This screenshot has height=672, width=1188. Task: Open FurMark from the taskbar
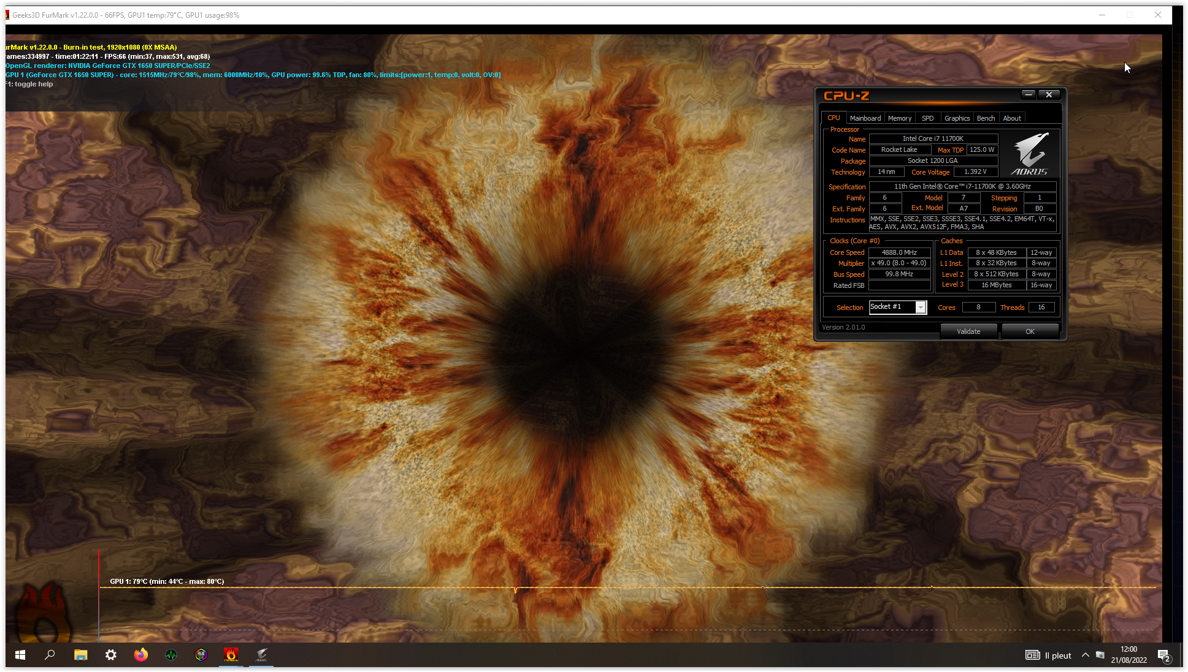pyautogui.click(x=231, y=655)
